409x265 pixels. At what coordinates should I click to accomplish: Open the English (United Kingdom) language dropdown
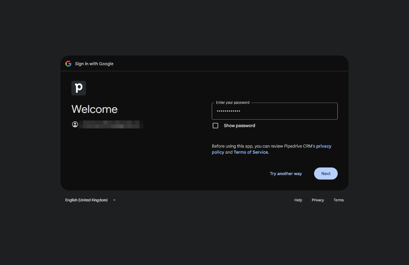coord(90,200)
